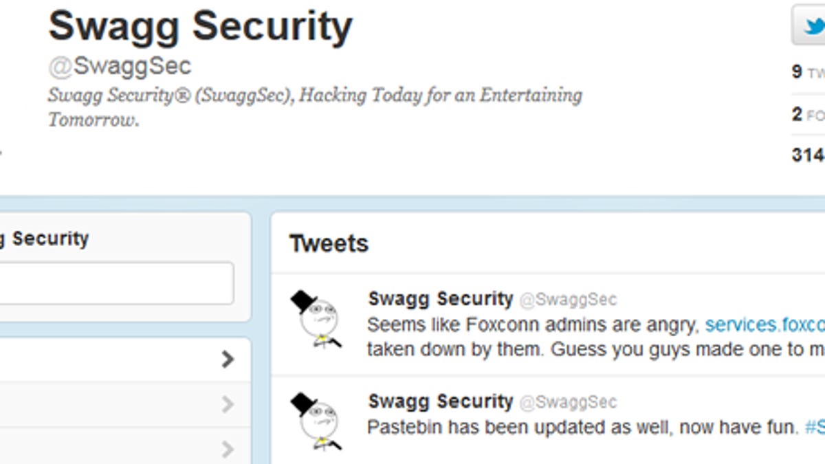Click the italic profile bio text

314,107
